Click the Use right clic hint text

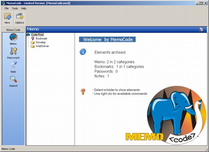pos(120,94)
